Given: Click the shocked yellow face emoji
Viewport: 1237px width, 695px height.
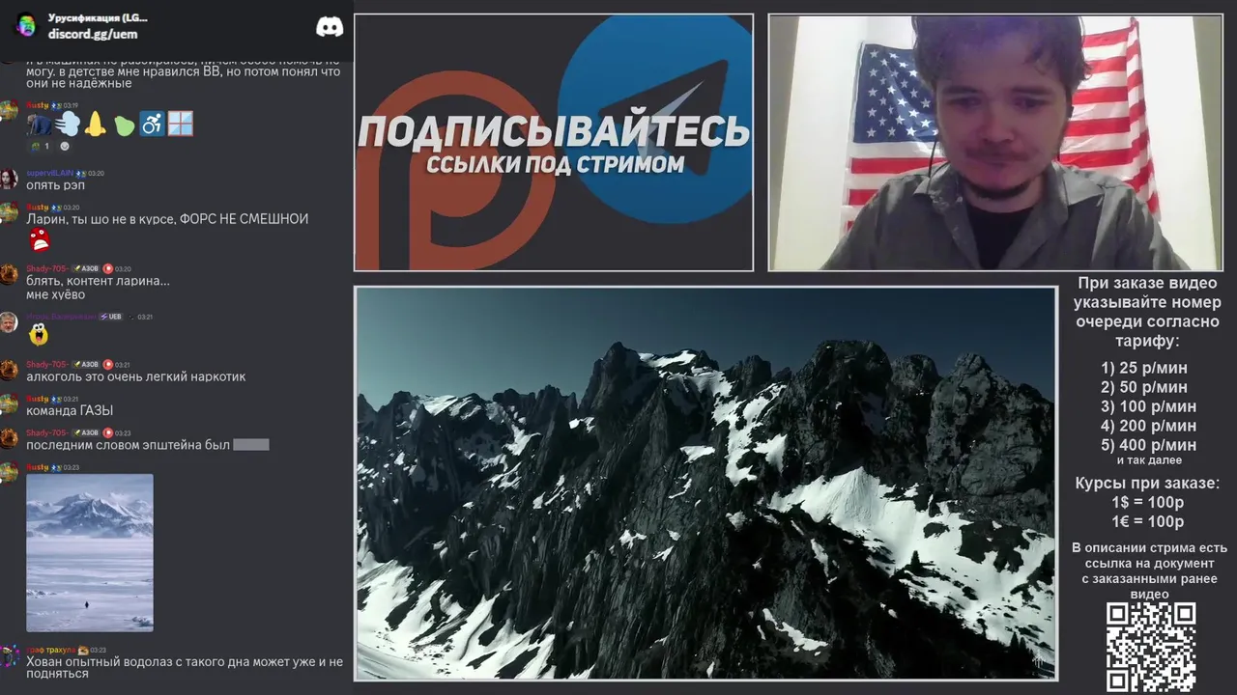Looking at the screenshot, I should [39, 335].
